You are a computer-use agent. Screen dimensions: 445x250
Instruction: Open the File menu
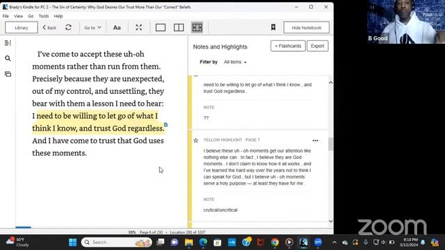point(6,16)
